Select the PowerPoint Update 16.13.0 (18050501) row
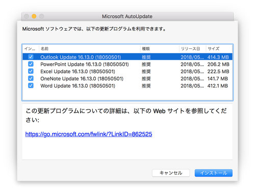 pos(127,64)
